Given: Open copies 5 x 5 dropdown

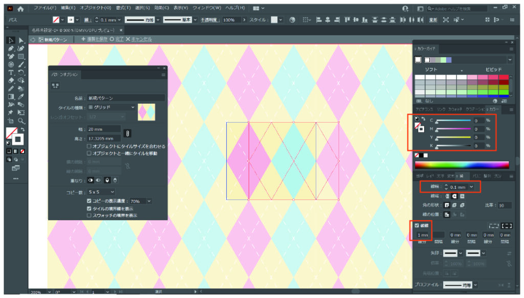Looking at the screenshot, I should pyautogui.click(x=101, y=192).
